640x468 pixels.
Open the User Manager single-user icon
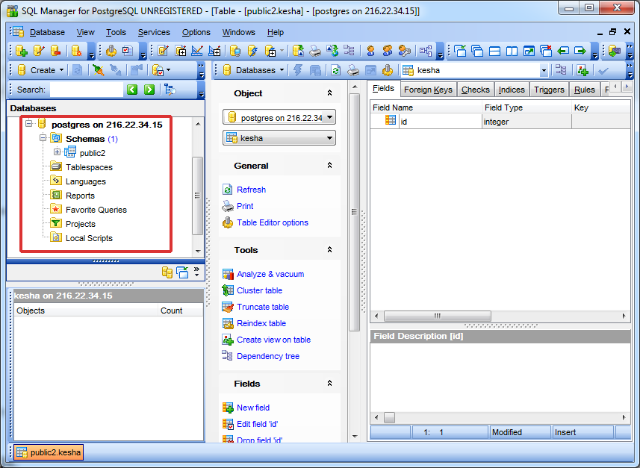370,51
